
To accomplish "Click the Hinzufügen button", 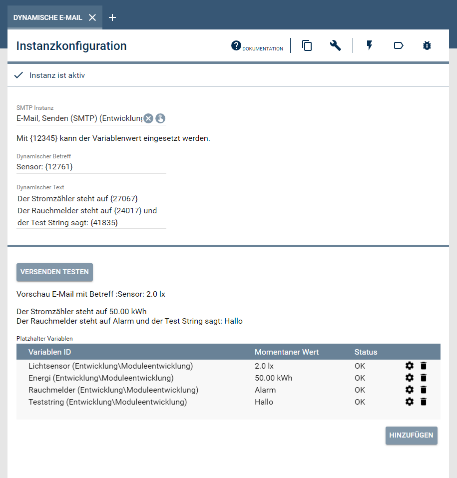I will pos(411,435).
